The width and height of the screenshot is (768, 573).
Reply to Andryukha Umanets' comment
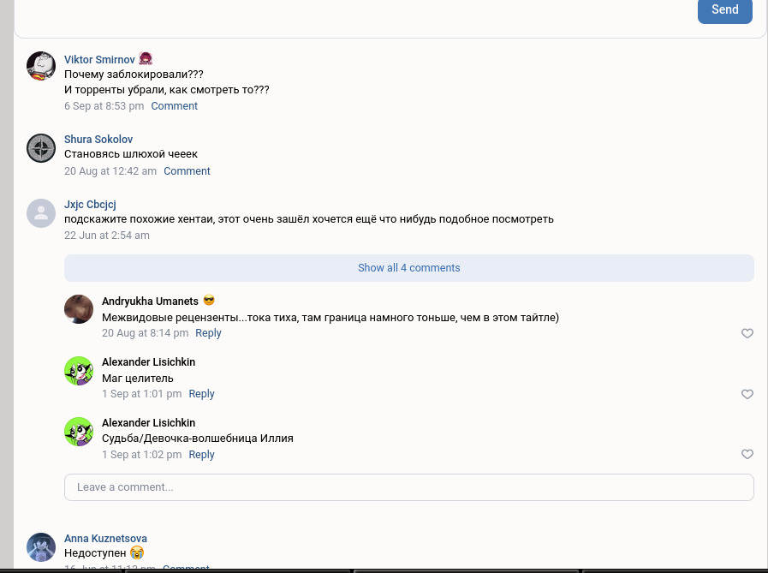(x=208, y=333)
